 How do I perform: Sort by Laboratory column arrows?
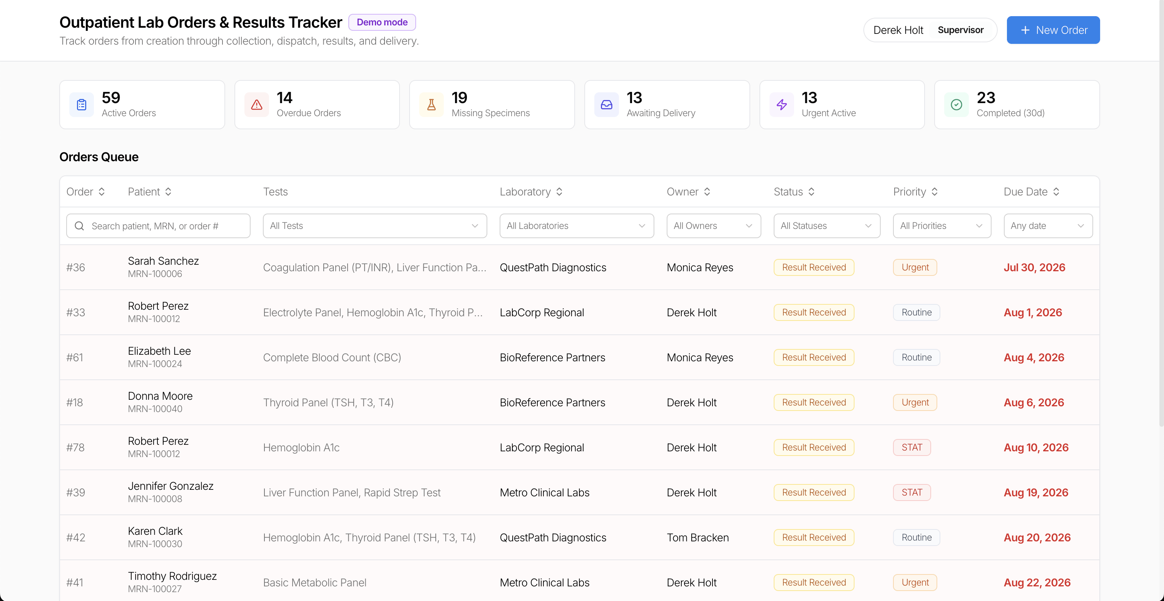[x=559, y=192]
